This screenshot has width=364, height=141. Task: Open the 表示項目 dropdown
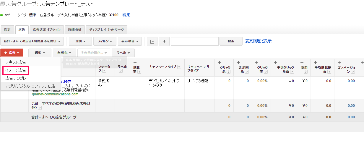pyautogui.click(x=130, y=42)
